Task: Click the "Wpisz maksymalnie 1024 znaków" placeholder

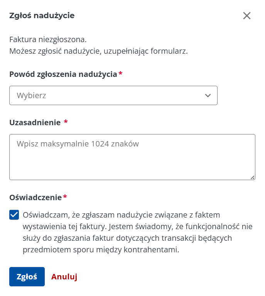Action: [78, 144]
